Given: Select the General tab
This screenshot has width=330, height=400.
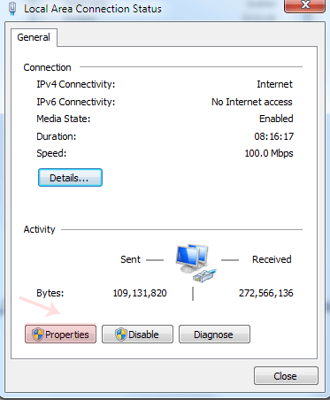Looking at the screenshot, I should pos(34,37).
